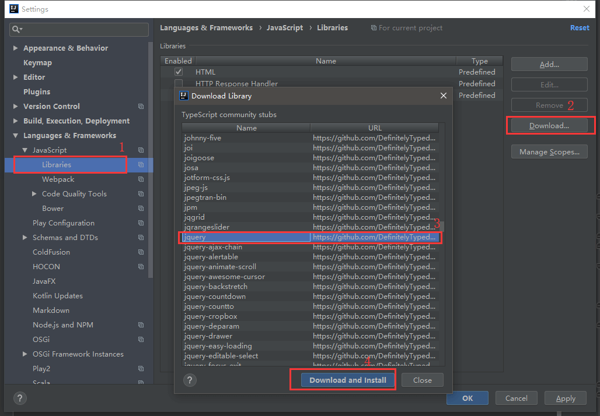Click OK in the Settings window
The height and width of the screenshot is (416, 600).
pos(468,398)
